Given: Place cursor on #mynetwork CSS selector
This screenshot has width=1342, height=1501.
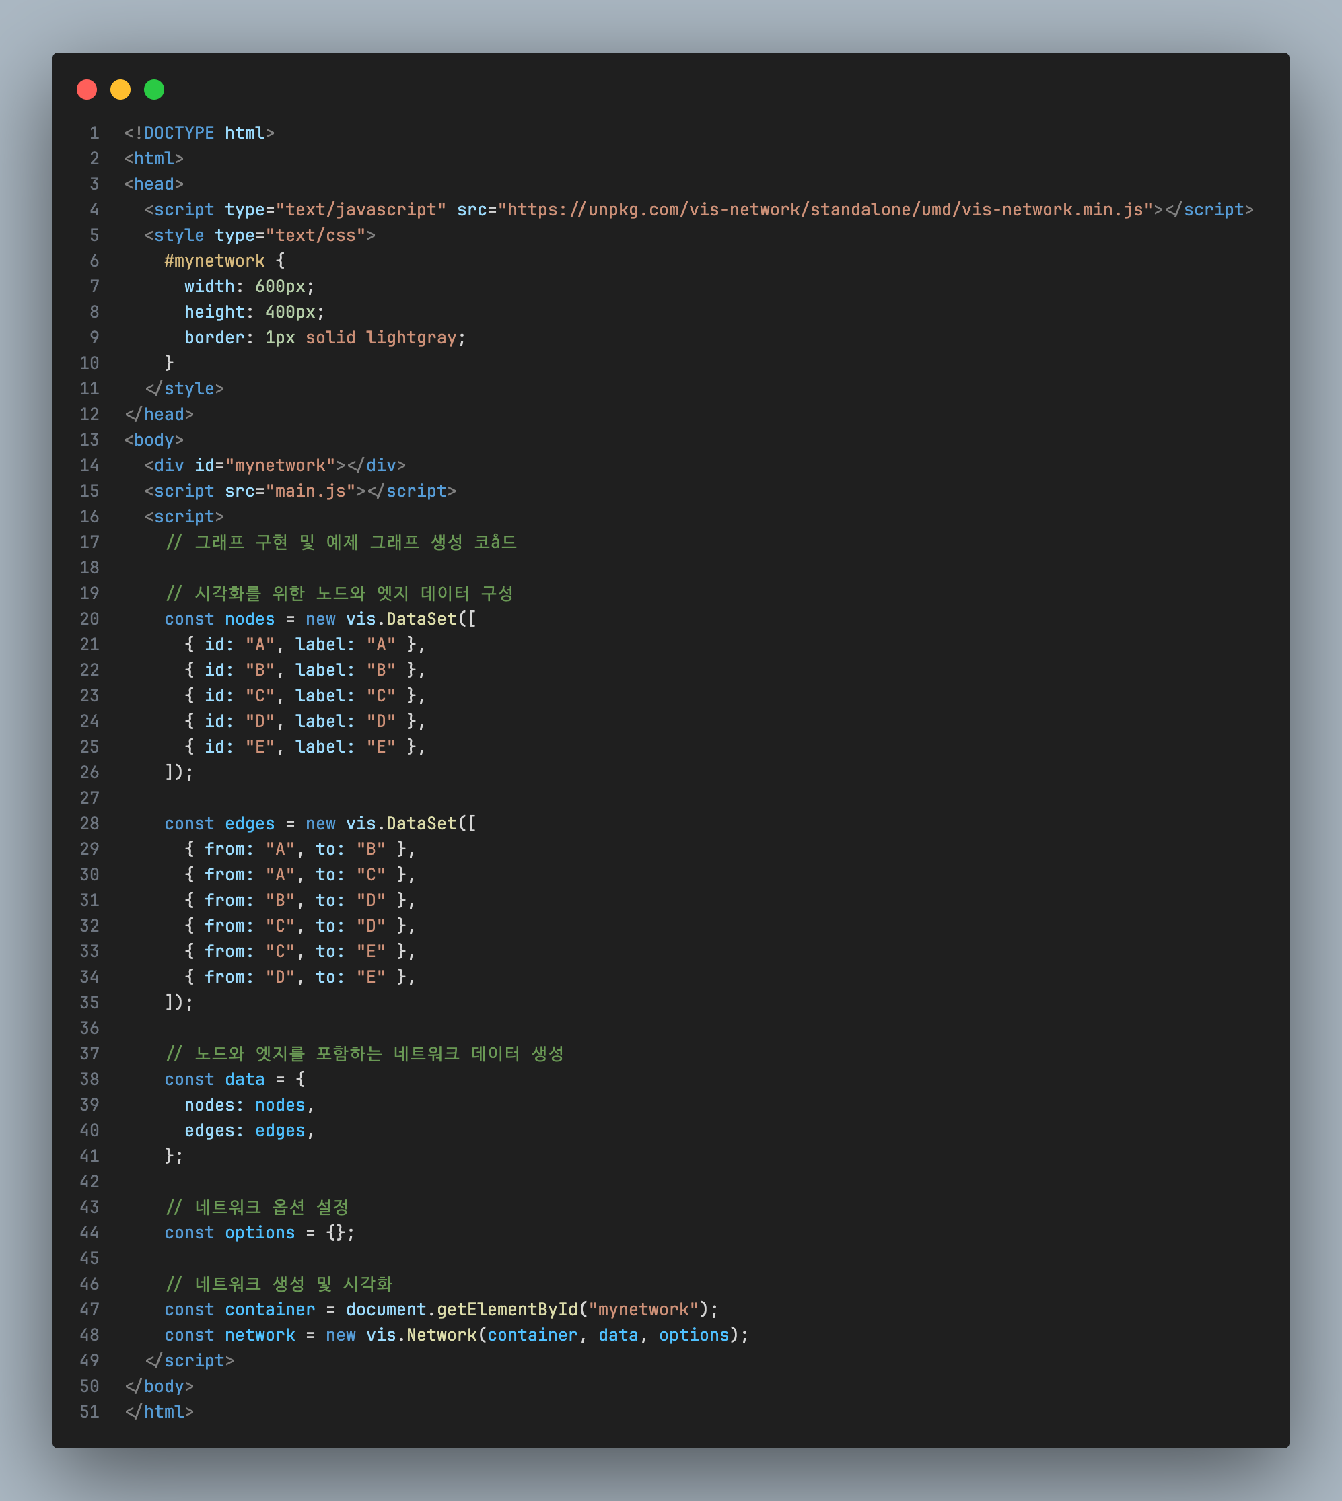Looking at the screenshot, I should [x=214, y=261].
